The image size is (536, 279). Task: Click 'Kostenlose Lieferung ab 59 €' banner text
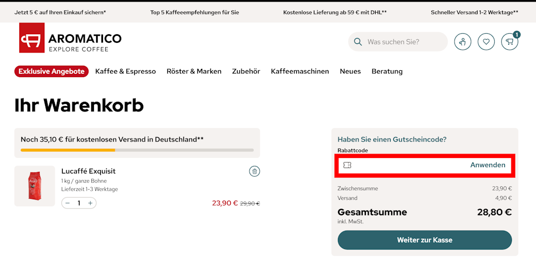click(335, 12)
